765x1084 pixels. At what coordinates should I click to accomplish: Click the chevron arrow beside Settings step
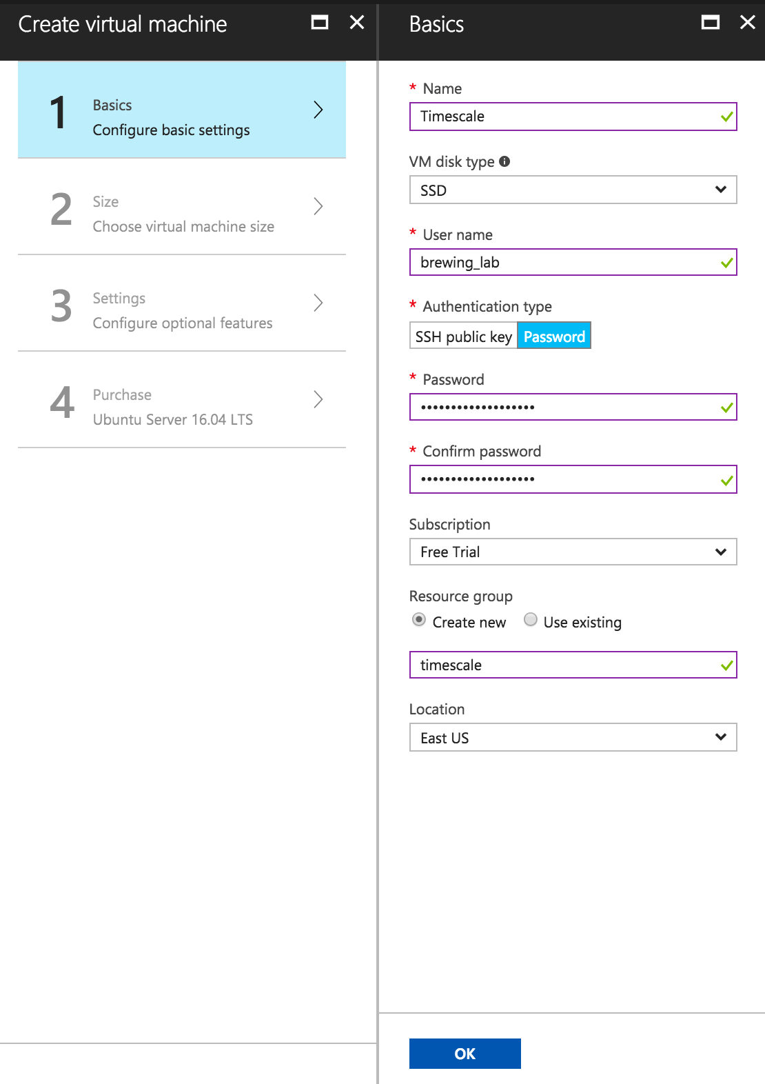click(318, 303)
